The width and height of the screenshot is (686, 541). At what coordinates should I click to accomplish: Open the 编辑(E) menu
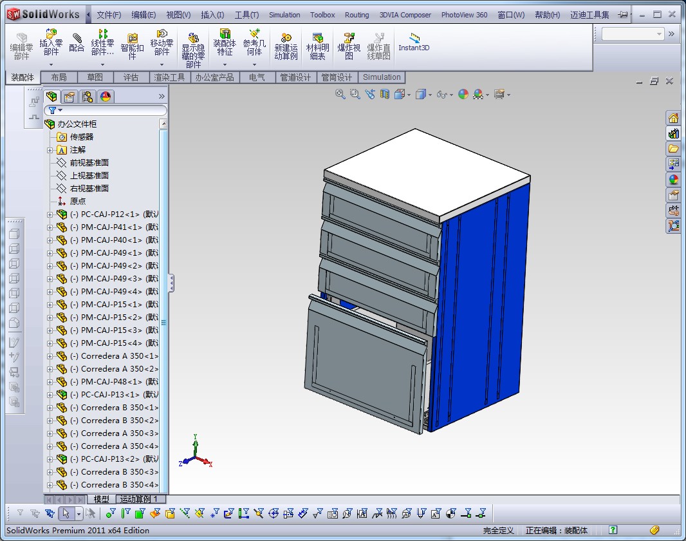pos(144,15)
